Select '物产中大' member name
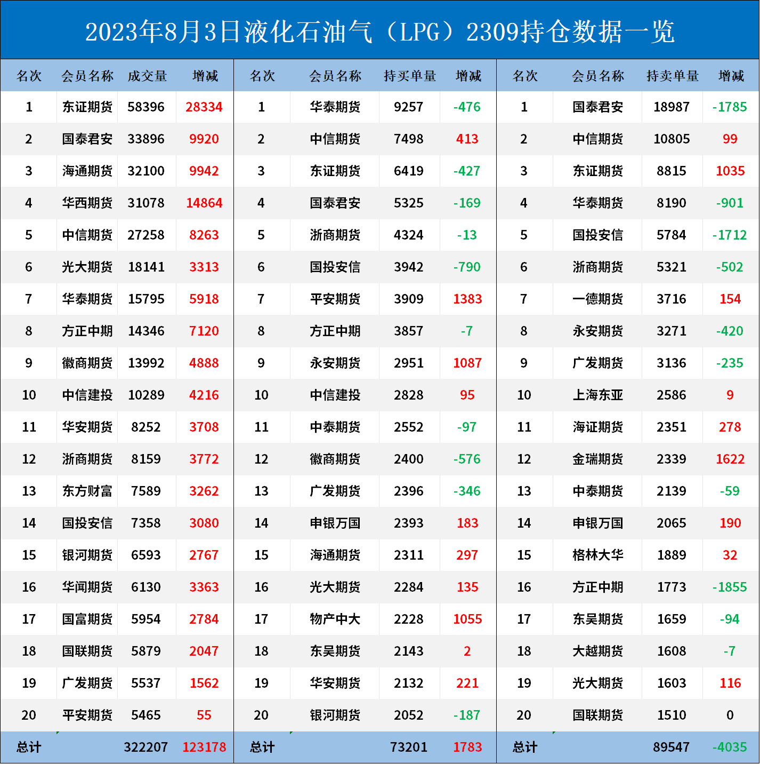The width and height of the screenshot is (760, 764). [x=335, y=619]
